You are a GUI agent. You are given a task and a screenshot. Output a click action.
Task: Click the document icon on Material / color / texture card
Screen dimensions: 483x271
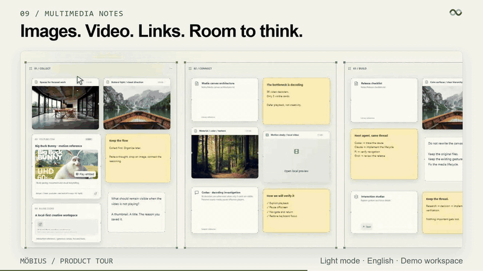point(196,131)
